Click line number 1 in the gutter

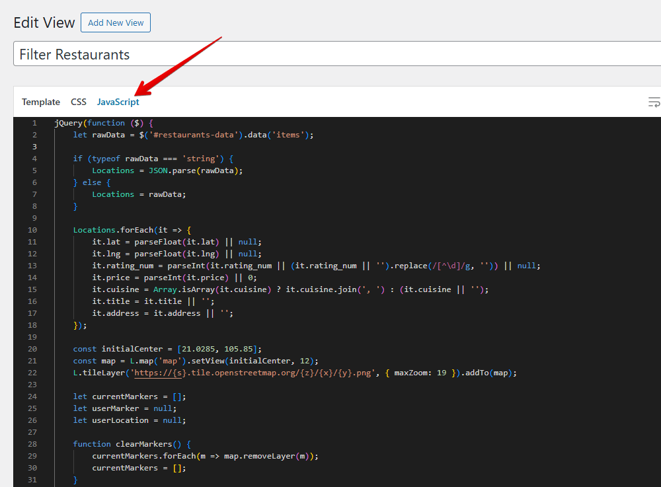pos(34,122)
